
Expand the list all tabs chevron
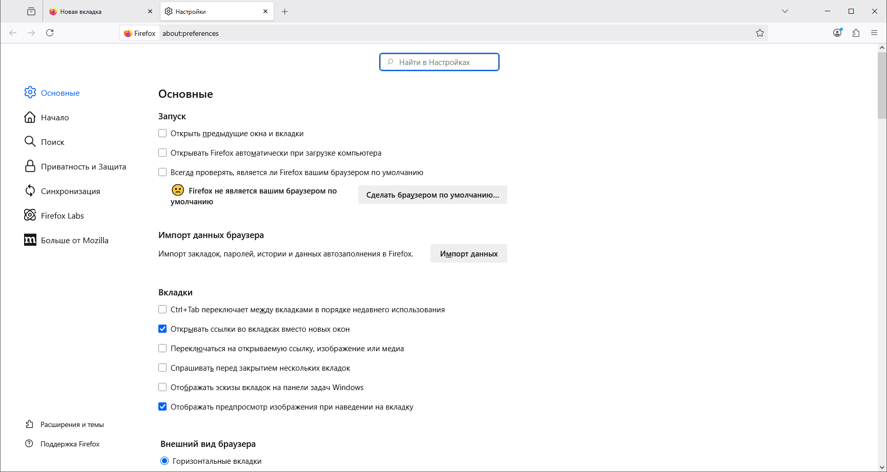(x=785, y=11)
